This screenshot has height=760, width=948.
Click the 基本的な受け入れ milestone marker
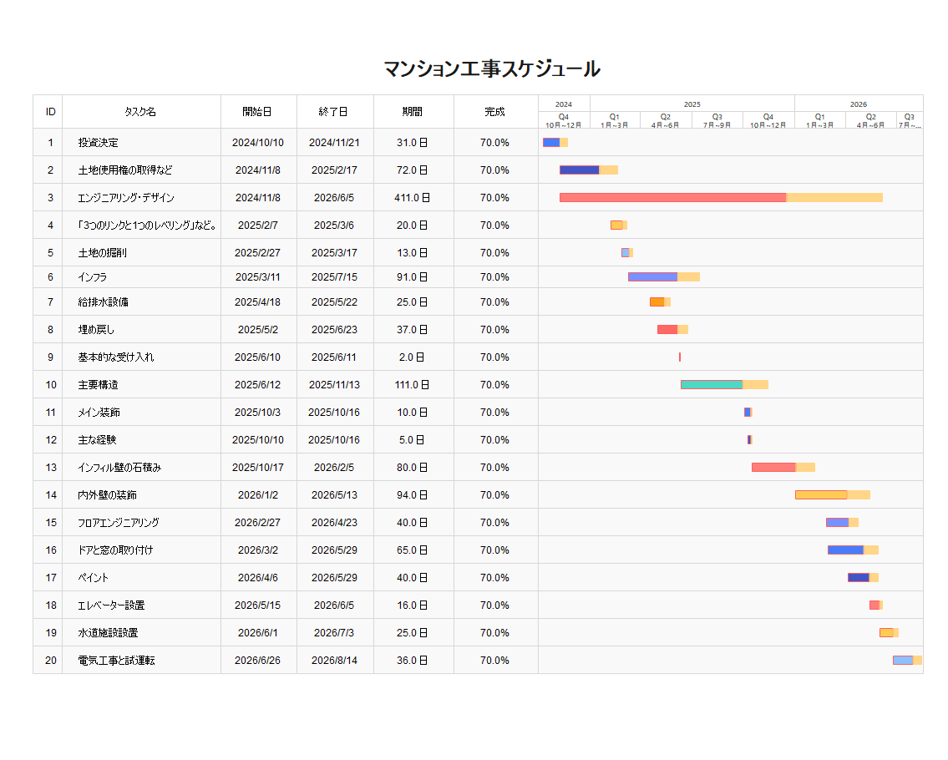point(680,357)
